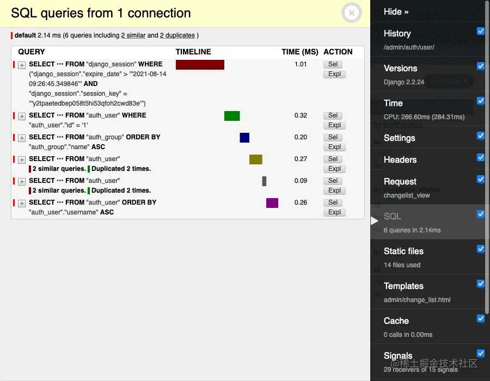Image resolution: width=490 pixels, height=381 pixels.
Task: Click the dark red django_session timeline bar
Action: click(x=200, y=65)
